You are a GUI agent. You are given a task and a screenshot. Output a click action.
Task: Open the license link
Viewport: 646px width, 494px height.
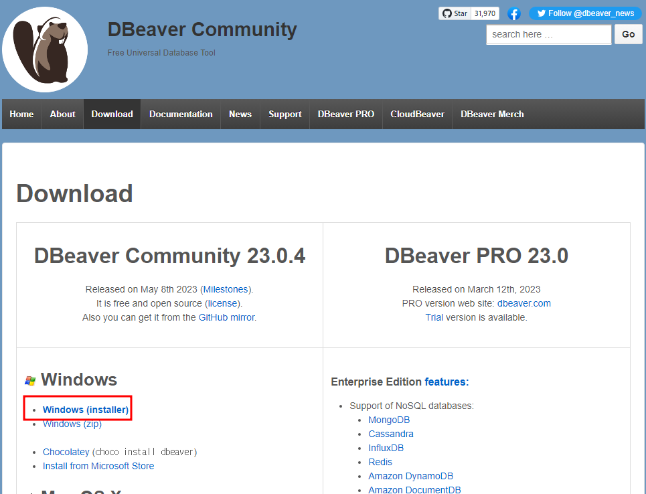tap(222, 303)
